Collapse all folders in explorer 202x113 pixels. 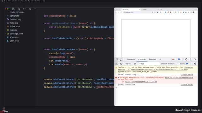(x=30, y=9)
